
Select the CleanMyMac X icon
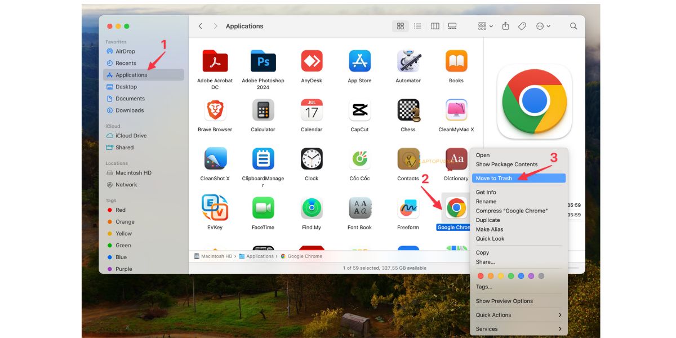pyautogui.click(x=456, y=110)
